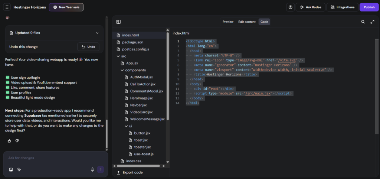The width and height of the screenshot is (380, 179).
Task: Attach an image using the picture icon
Action: 11,170
